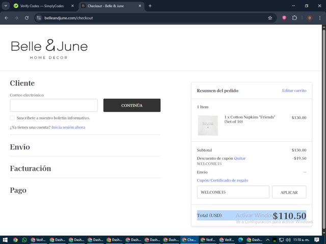View site information icon in address bar
This screenshot has width=326, height=244.
pos(39,18)
